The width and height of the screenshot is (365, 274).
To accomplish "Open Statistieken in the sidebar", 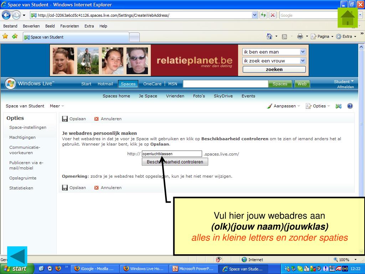I will [21, 188].
